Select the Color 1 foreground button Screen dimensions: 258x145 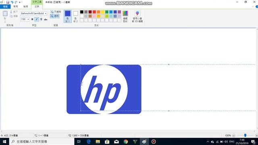(68, 16)
